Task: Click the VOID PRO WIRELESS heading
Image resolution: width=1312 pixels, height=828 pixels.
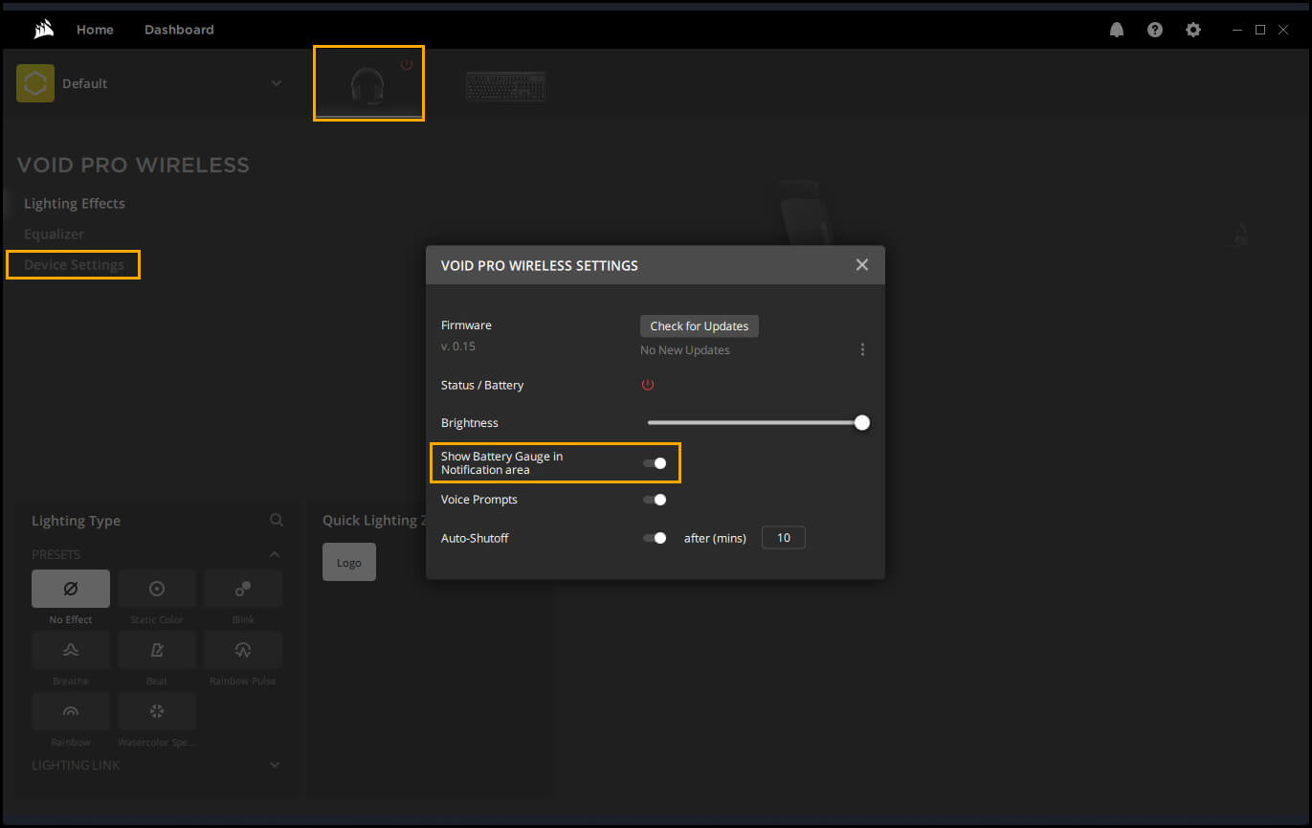Action: pyautogui.click(x=133, y=165)
